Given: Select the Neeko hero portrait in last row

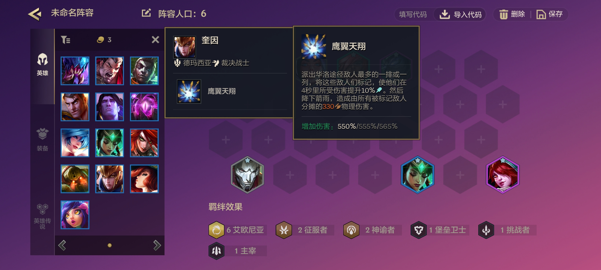Looking at the screenshot, I should pyautogui.click(x=75, y=215).
